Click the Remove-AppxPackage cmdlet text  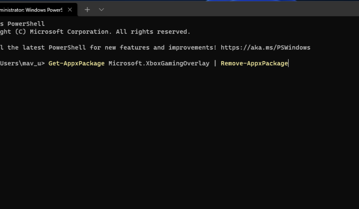click(x=254, y=63)
